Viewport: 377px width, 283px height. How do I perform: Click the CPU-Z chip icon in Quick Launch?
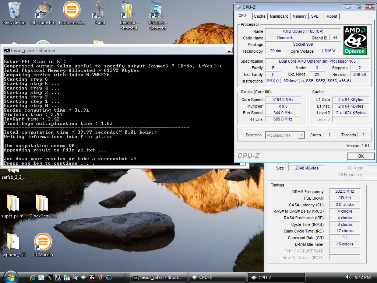[84, 277]
